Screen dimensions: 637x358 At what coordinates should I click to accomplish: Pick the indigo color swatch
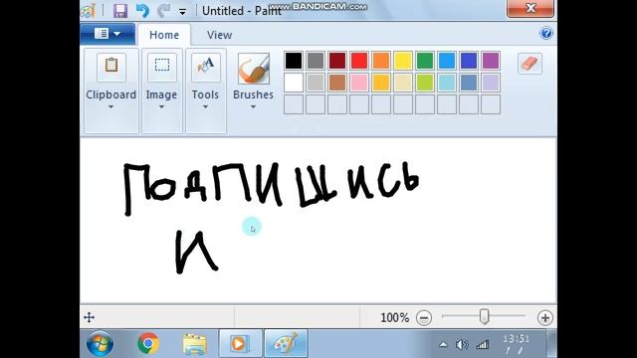coord(469,61)
